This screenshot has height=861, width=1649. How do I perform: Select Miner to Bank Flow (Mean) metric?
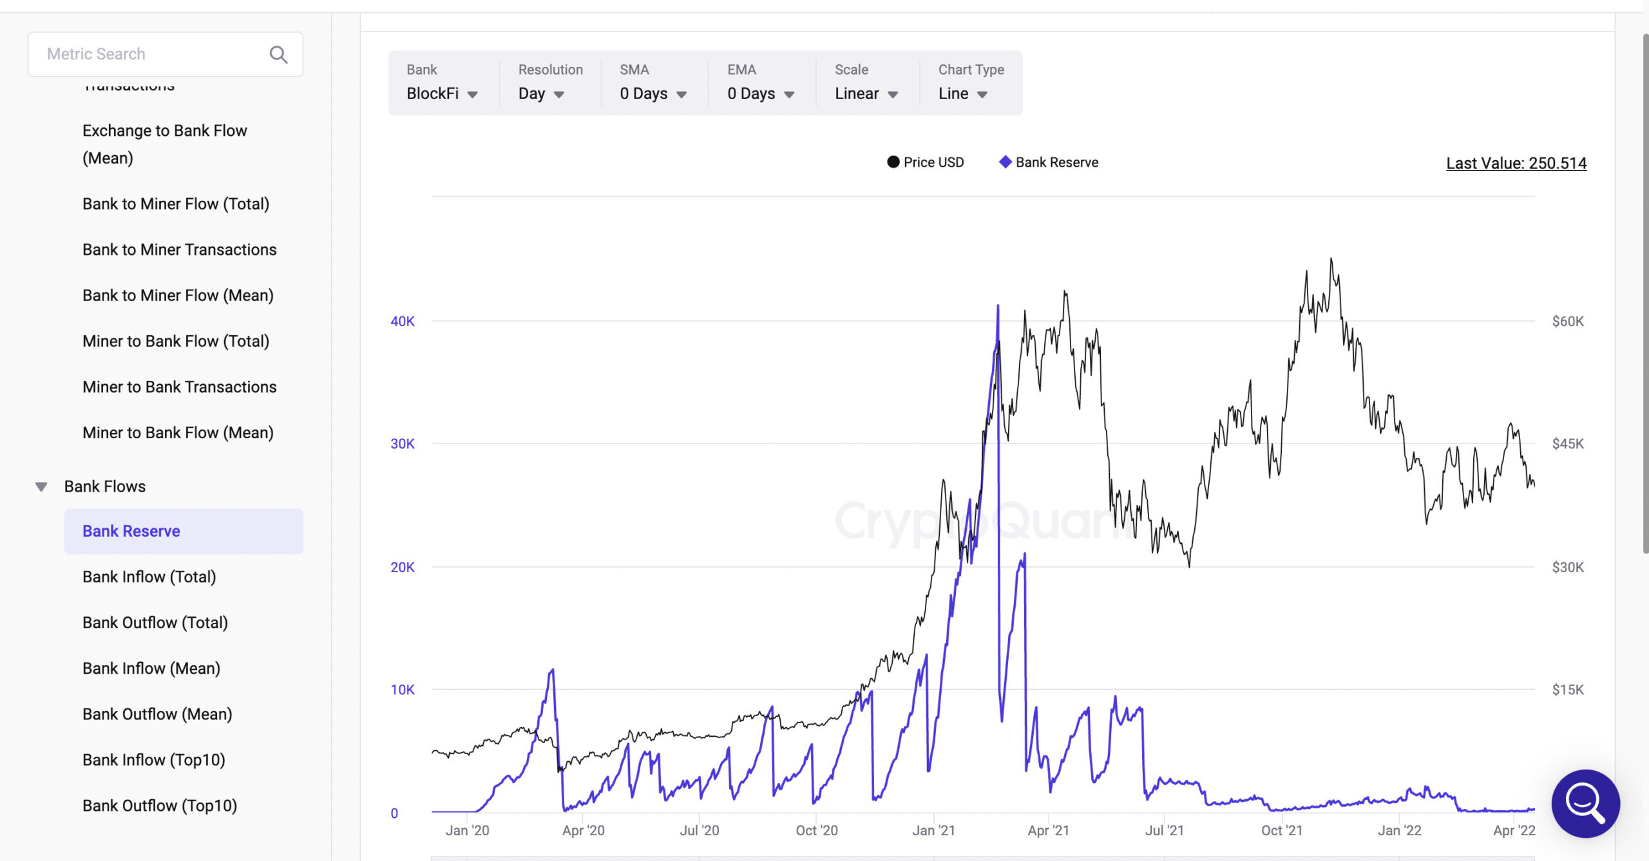[178, 432]
